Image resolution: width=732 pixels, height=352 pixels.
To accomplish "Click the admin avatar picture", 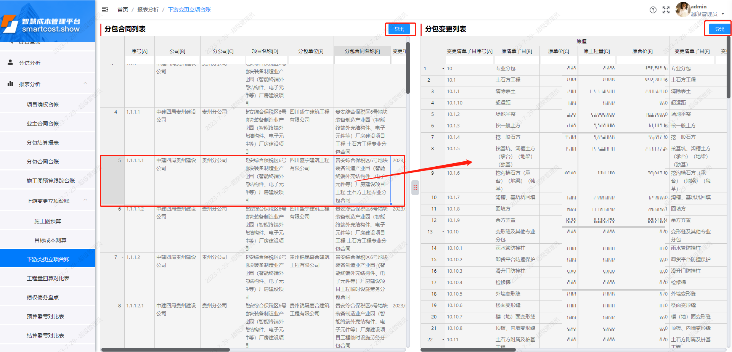I will [682, 10].
